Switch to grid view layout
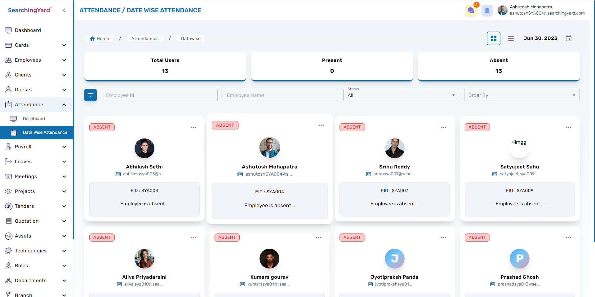Screen dimensions: 595x297 coord(493,38)
